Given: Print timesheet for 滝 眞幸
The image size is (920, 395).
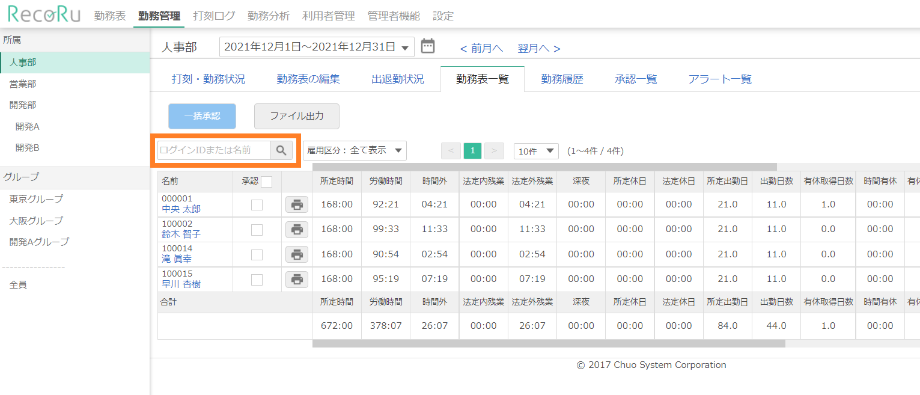Looking at the screenshot, I should tap(296, 254).
